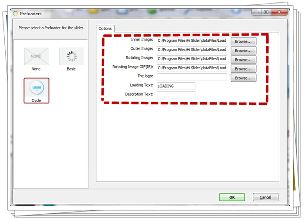Browse for Rotating Image GIF(IE) file

[x=243, y=69]
